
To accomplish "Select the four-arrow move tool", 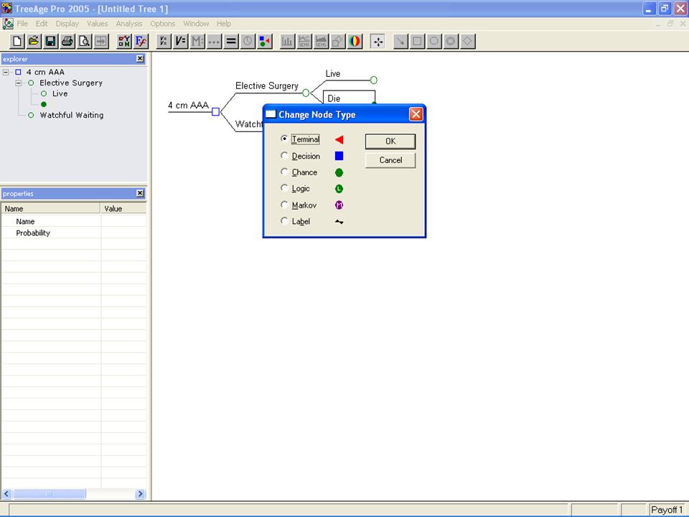I will [378, 42].
